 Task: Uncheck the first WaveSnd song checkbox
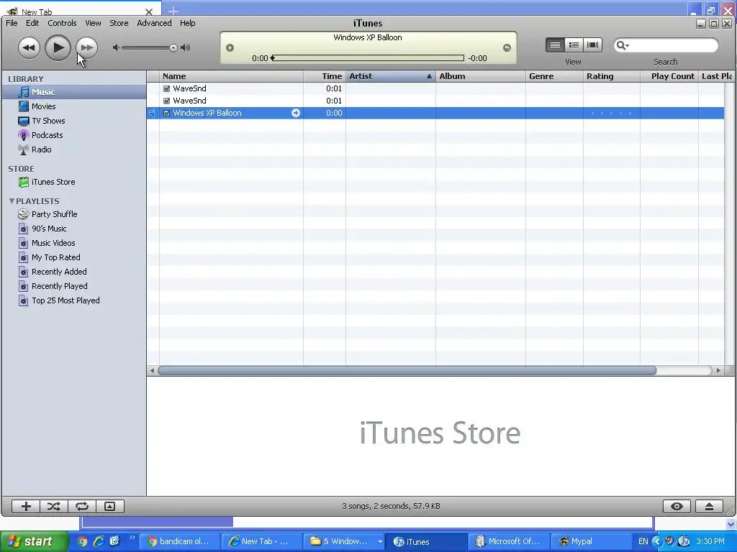click(x=166, y=88)
